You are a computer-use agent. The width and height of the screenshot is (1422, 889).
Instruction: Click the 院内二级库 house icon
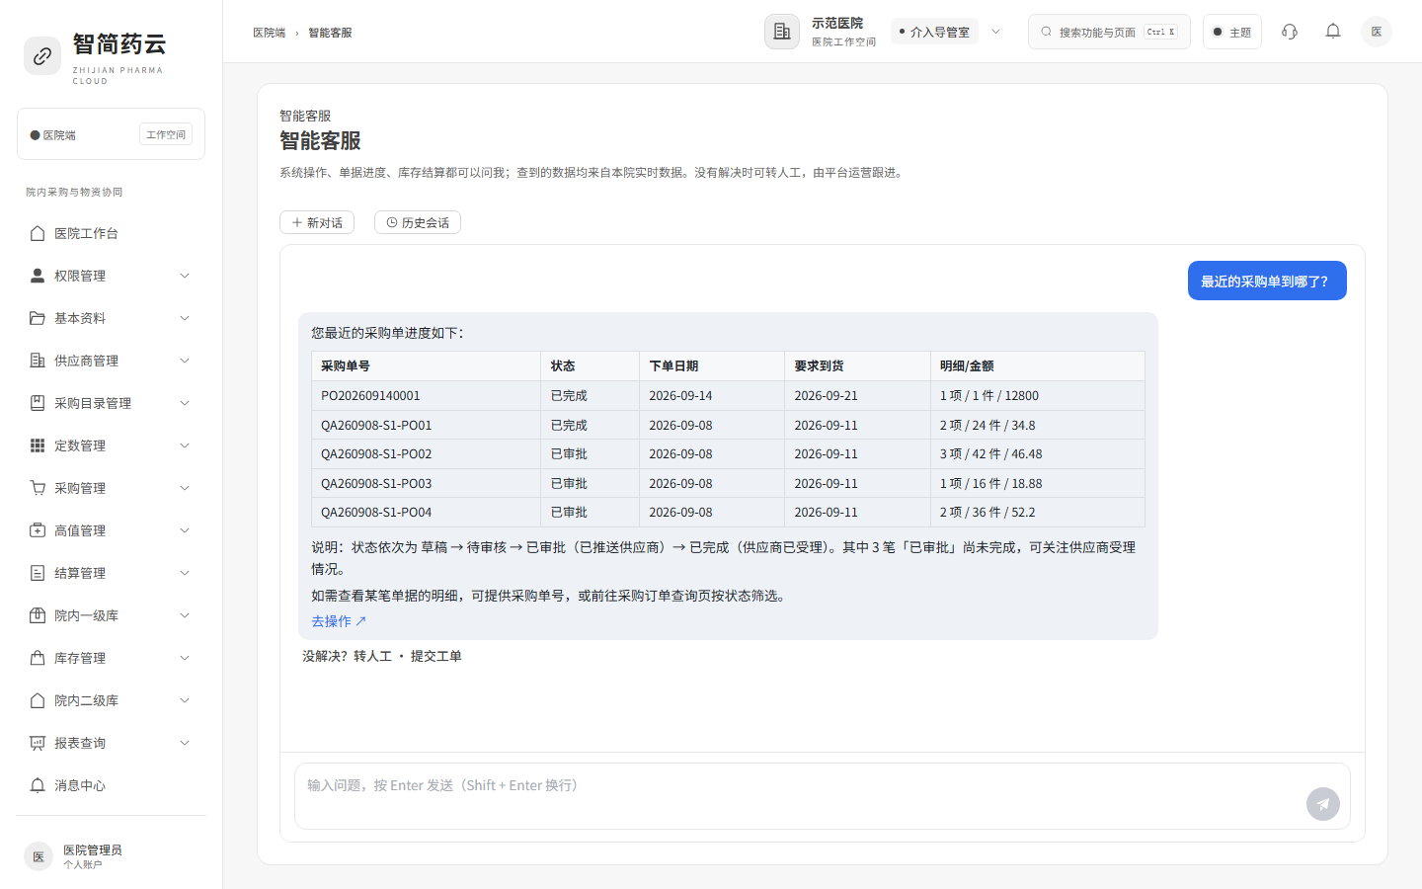tap(38, 700)
